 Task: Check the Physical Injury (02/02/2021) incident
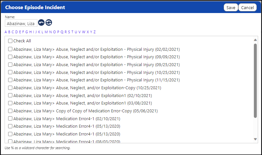pyautogui.click(x=10, y=49)
